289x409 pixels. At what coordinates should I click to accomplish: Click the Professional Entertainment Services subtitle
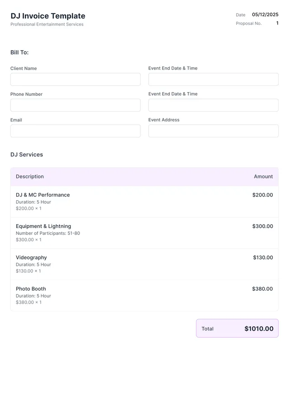click(x=47, y=24)
